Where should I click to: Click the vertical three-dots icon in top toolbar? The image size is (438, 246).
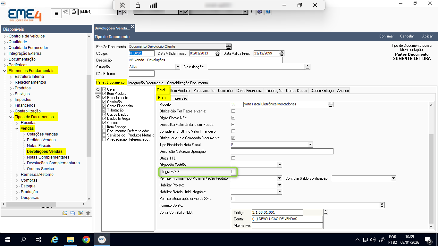pyautogui.click(x=252, y=12)
